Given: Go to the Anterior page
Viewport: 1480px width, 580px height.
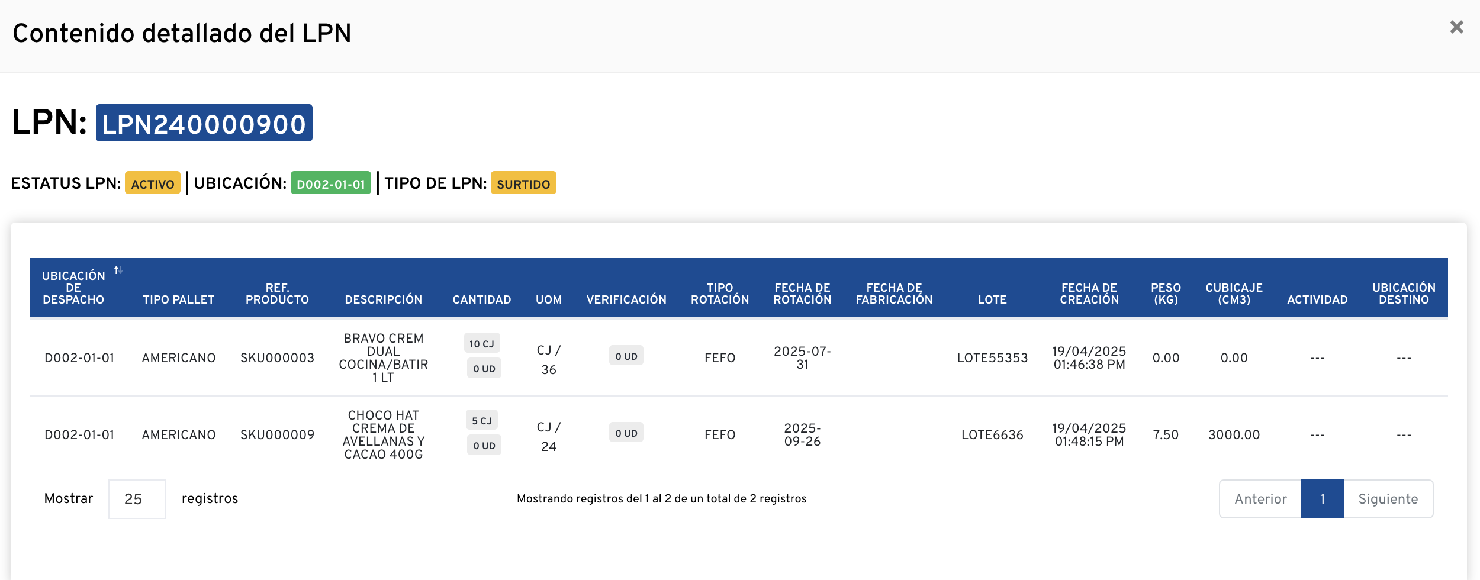Looking at the screenshot, I should coord(1260,499).
